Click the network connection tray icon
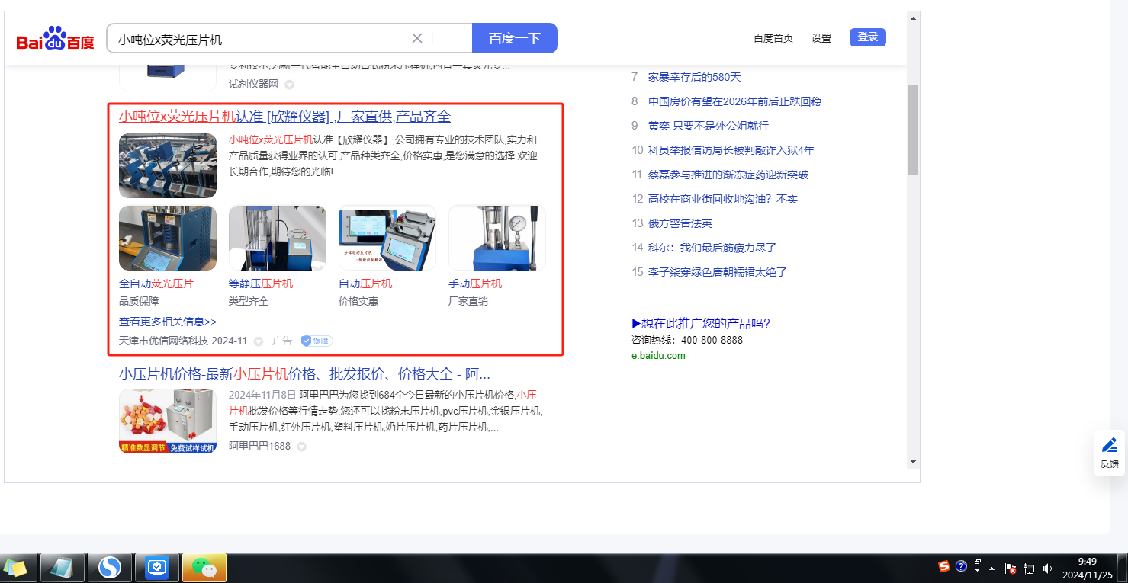Image resolution: width=1128 pixels, height=583 pixels. (1029, 569)
